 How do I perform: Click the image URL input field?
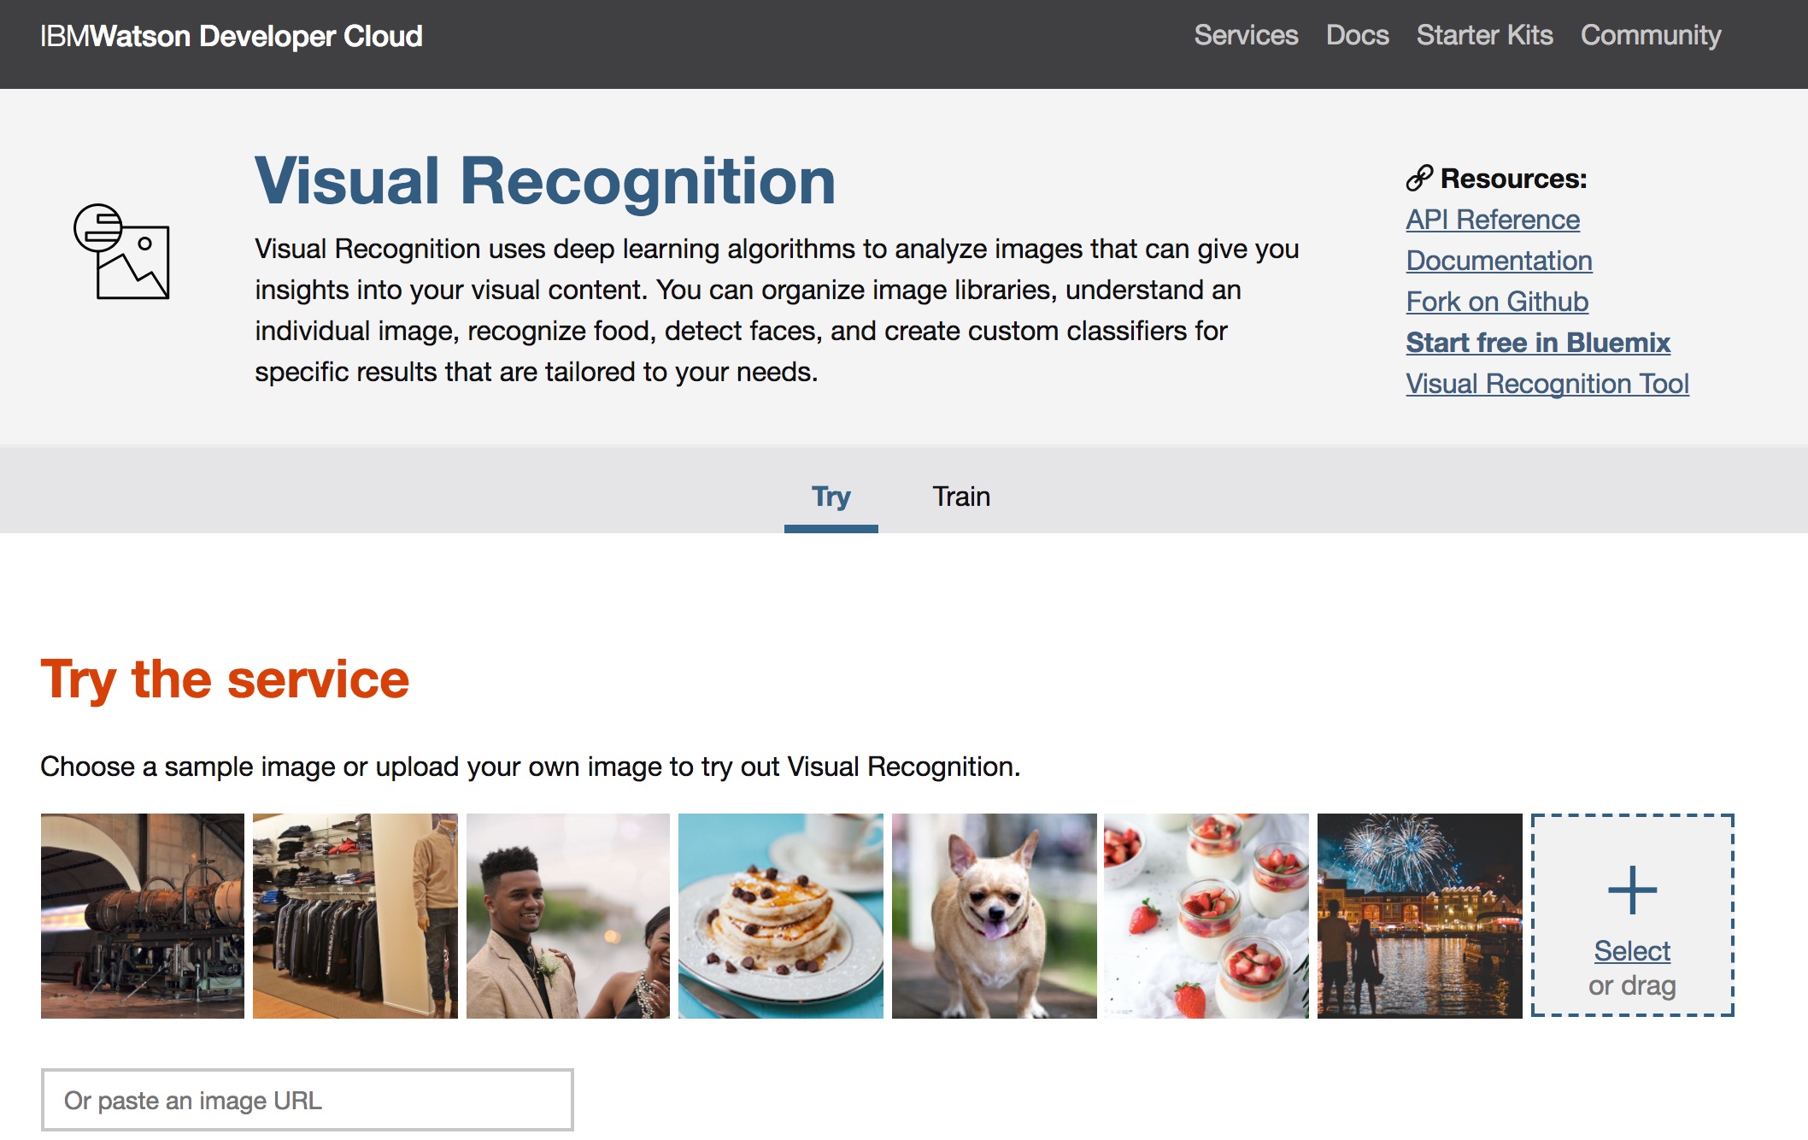point(308,1099)
